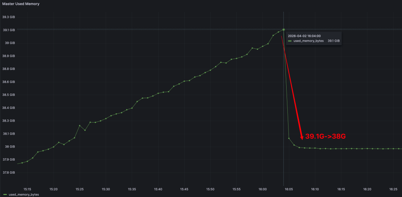Toggle used_memory_bytes series in bottom legend
Image resolution: width=402 pixels, height=197 pixels.
(x=23, y=194)
